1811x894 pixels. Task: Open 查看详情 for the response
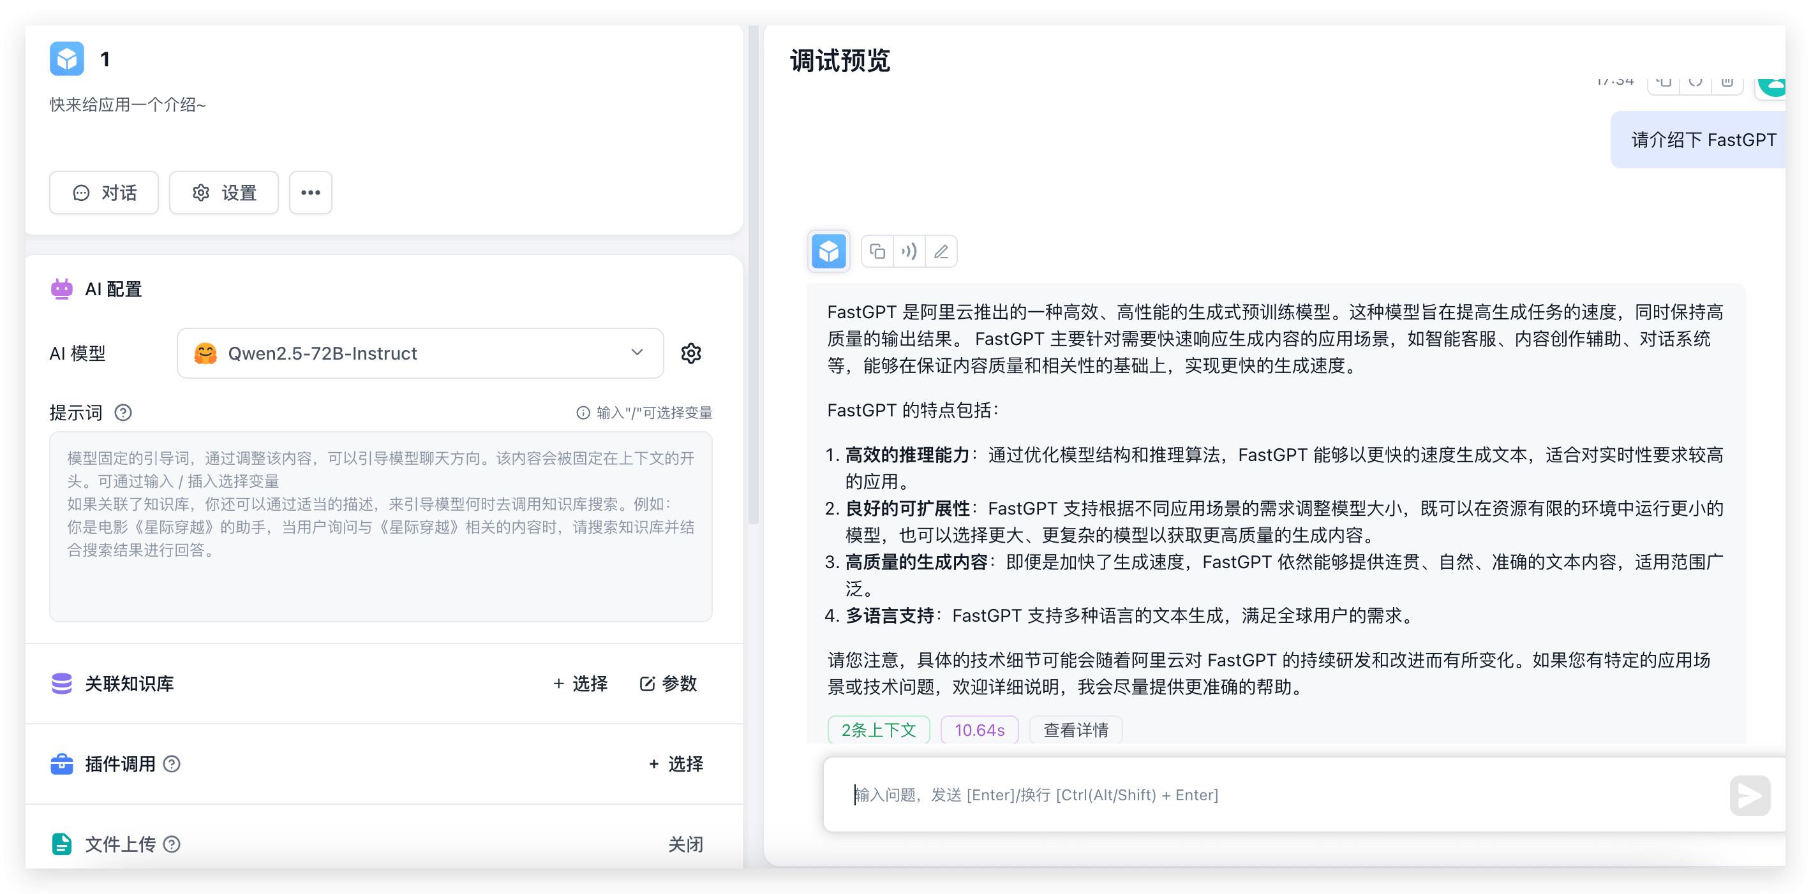click(1075, 729)
